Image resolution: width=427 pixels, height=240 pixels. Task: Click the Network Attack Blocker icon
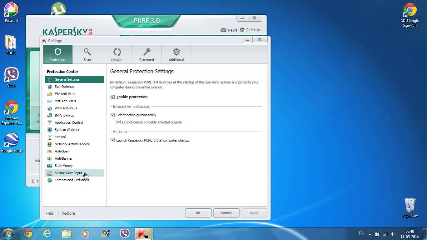click(50, 144)
